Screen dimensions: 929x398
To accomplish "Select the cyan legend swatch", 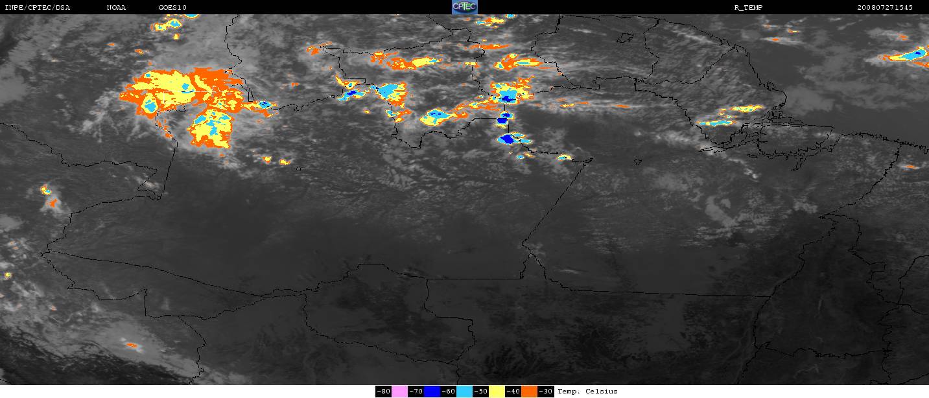I will point(464,392).
